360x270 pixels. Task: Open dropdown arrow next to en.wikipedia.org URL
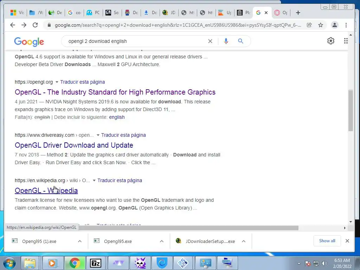click(94, 180)
